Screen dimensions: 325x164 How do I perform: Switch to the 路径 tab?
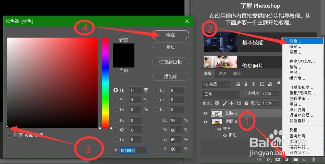[237, 73]
